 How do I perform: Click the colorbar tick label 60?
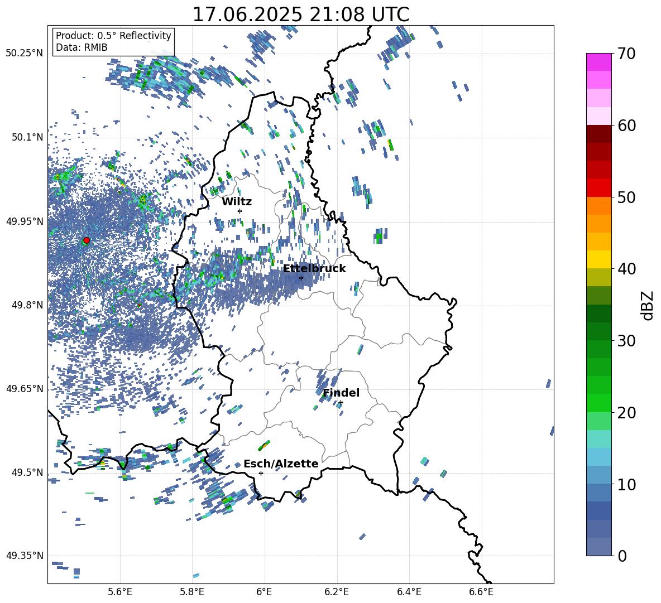[x=627, y=126]
